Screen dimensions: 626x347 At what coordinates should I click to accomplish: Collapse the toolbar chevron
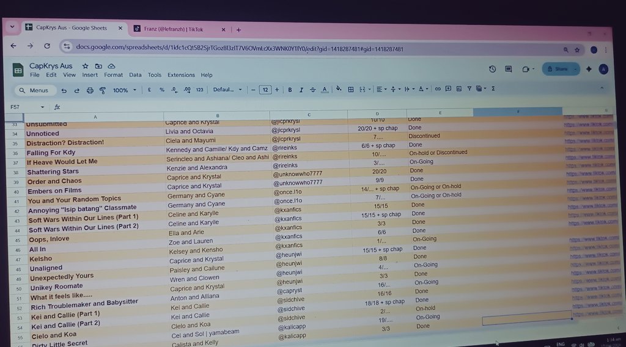point(602,88)
